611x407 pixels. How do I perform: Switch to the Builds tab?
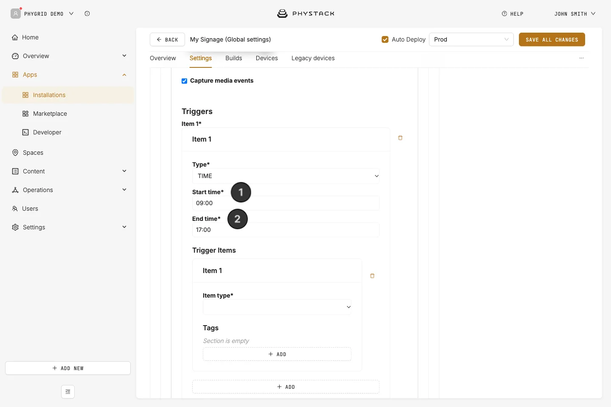click(x=234, y=58)
